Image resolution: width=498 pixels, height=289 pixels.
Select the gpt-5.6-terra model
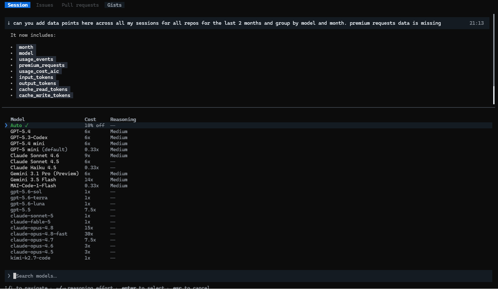tap(29, 198)
